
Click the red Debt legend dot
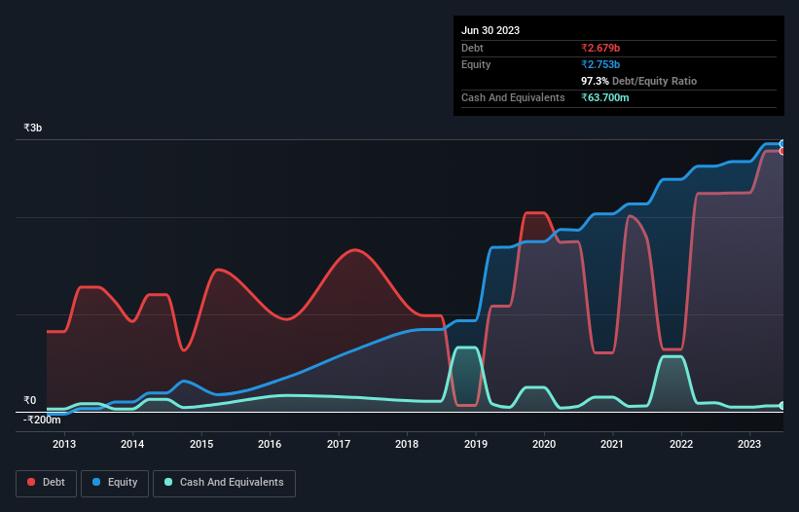[31, 482]
